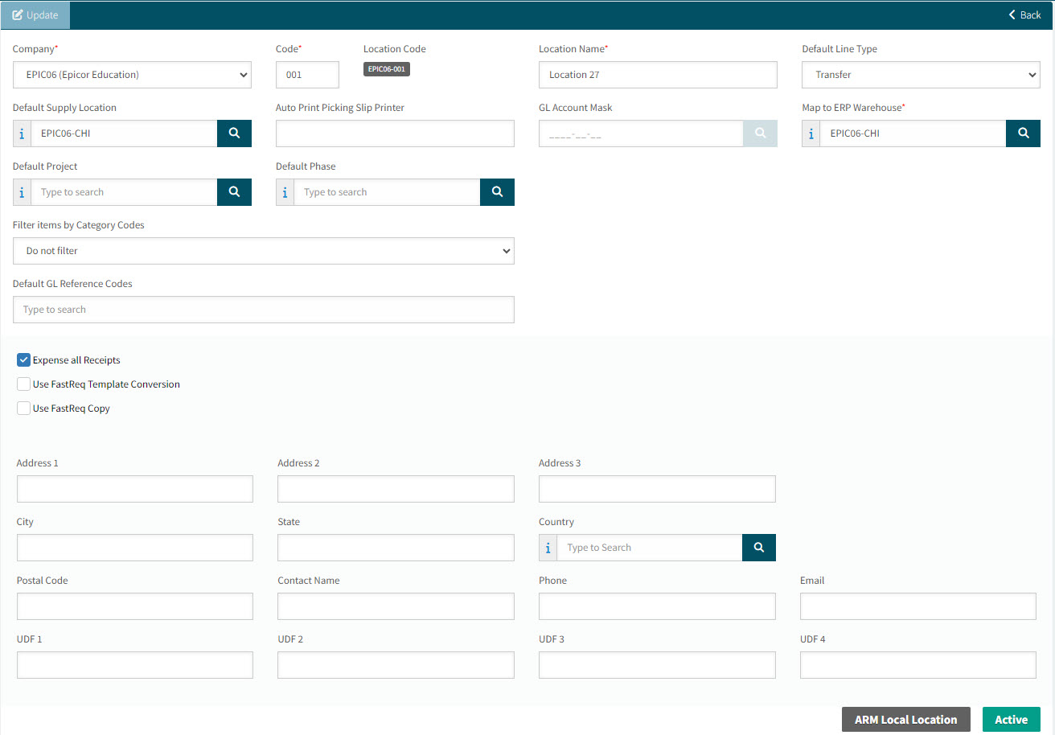Click the Default Supply Location search icon

pyautogui.click(x=234, y=133)
